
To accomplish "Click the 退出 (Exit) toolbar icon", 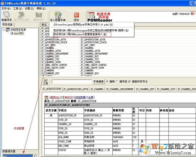I will [x=76, y=15].
